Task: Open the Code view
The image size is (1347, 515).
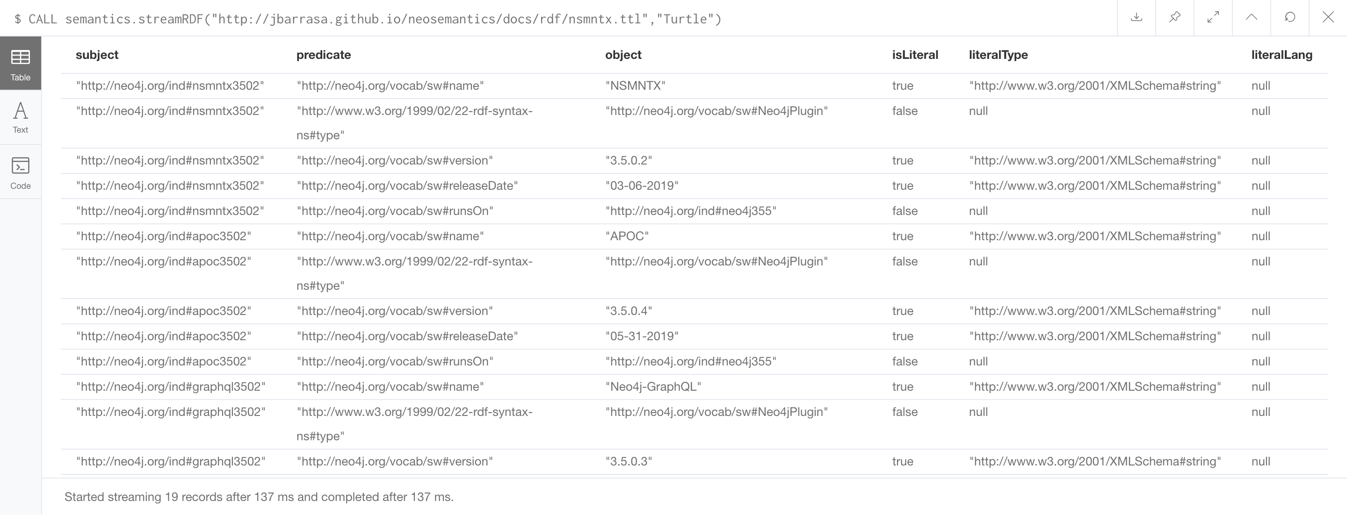Action: coord(21,173)
